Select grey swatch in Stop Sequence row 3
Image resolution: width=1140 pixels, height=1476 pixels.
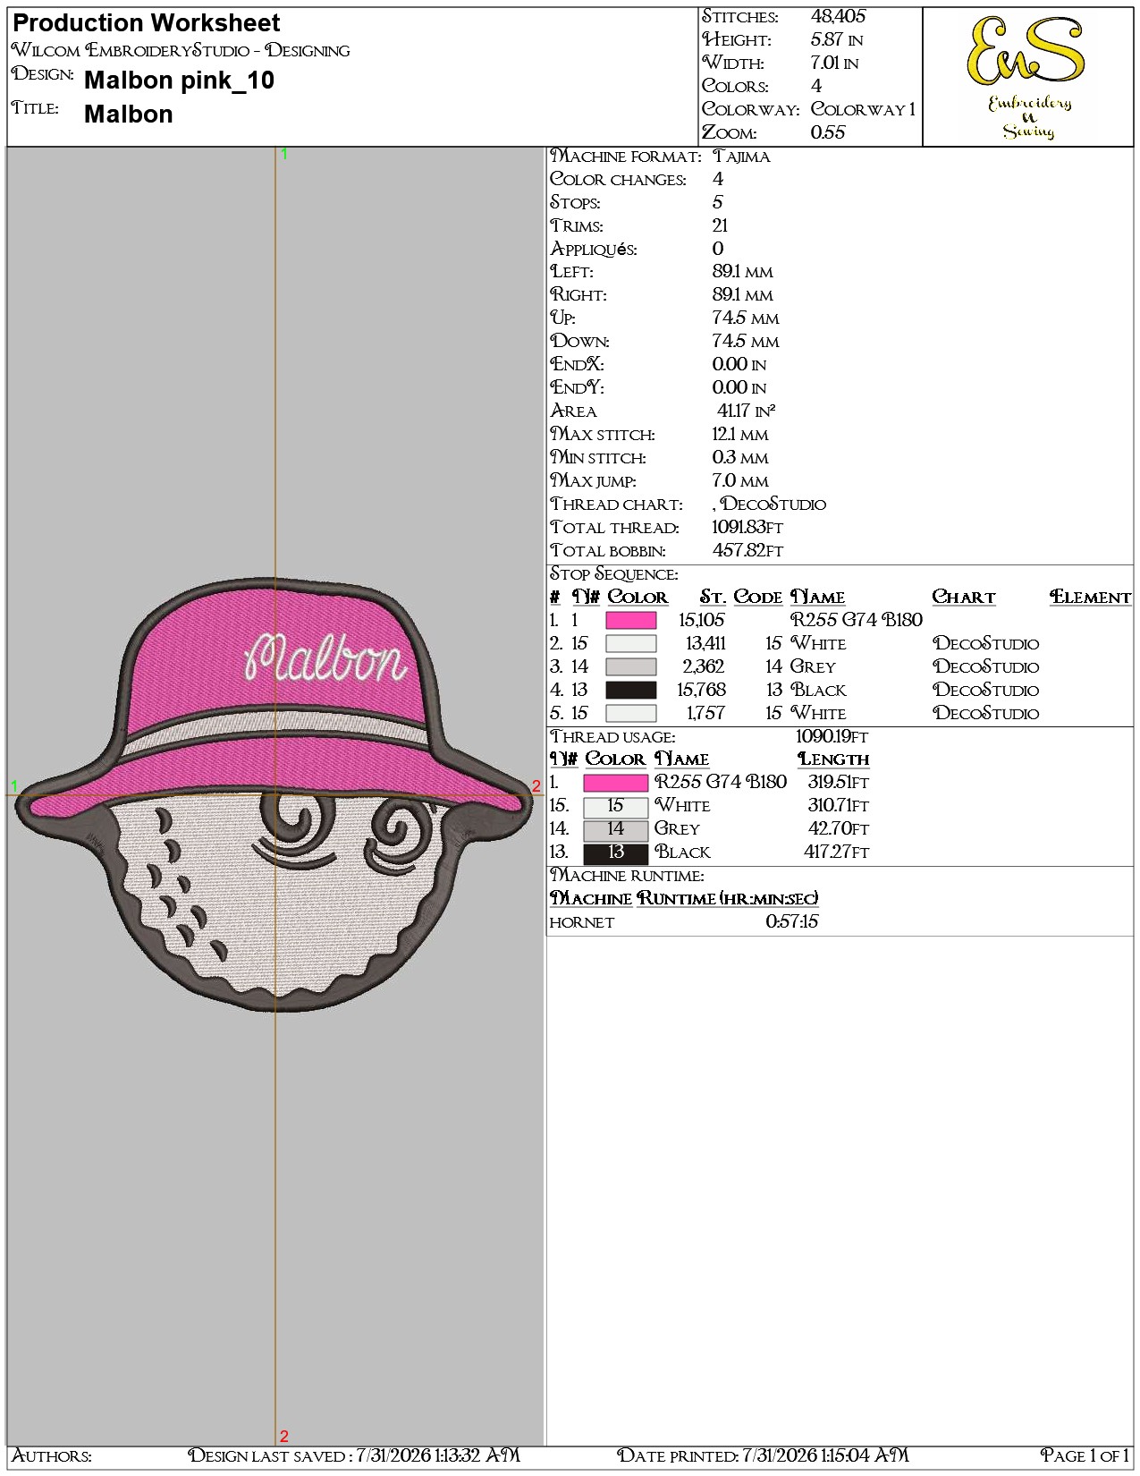click(x=630, y=666)
